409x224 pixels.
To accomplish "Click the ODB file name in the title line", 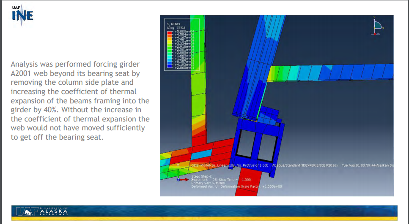I will [231, 165].
